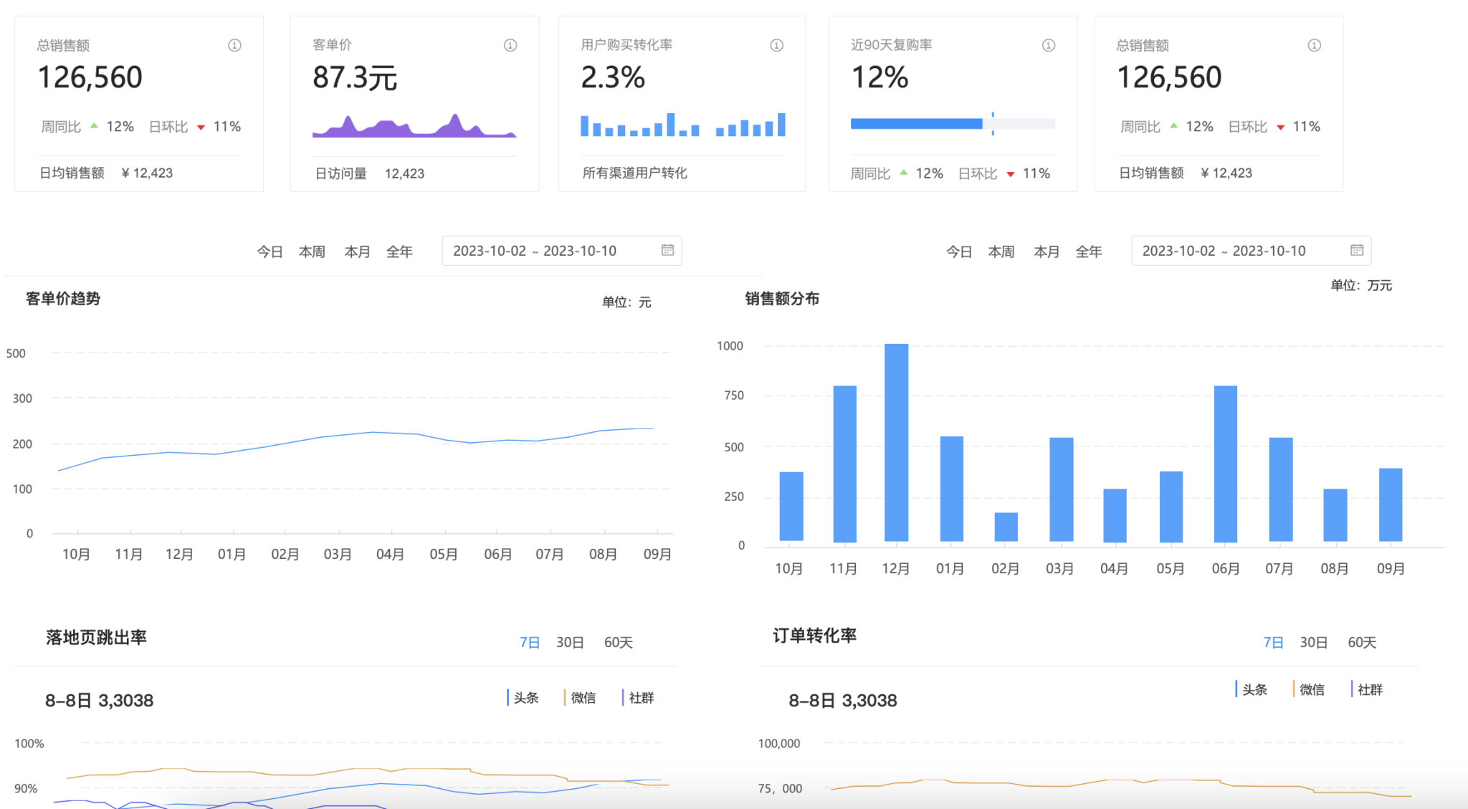The width and height of the screenshot is (1468, 809).
Task: Switch 落地页跳出率 to 7日
Action: (x=530, y=643)
